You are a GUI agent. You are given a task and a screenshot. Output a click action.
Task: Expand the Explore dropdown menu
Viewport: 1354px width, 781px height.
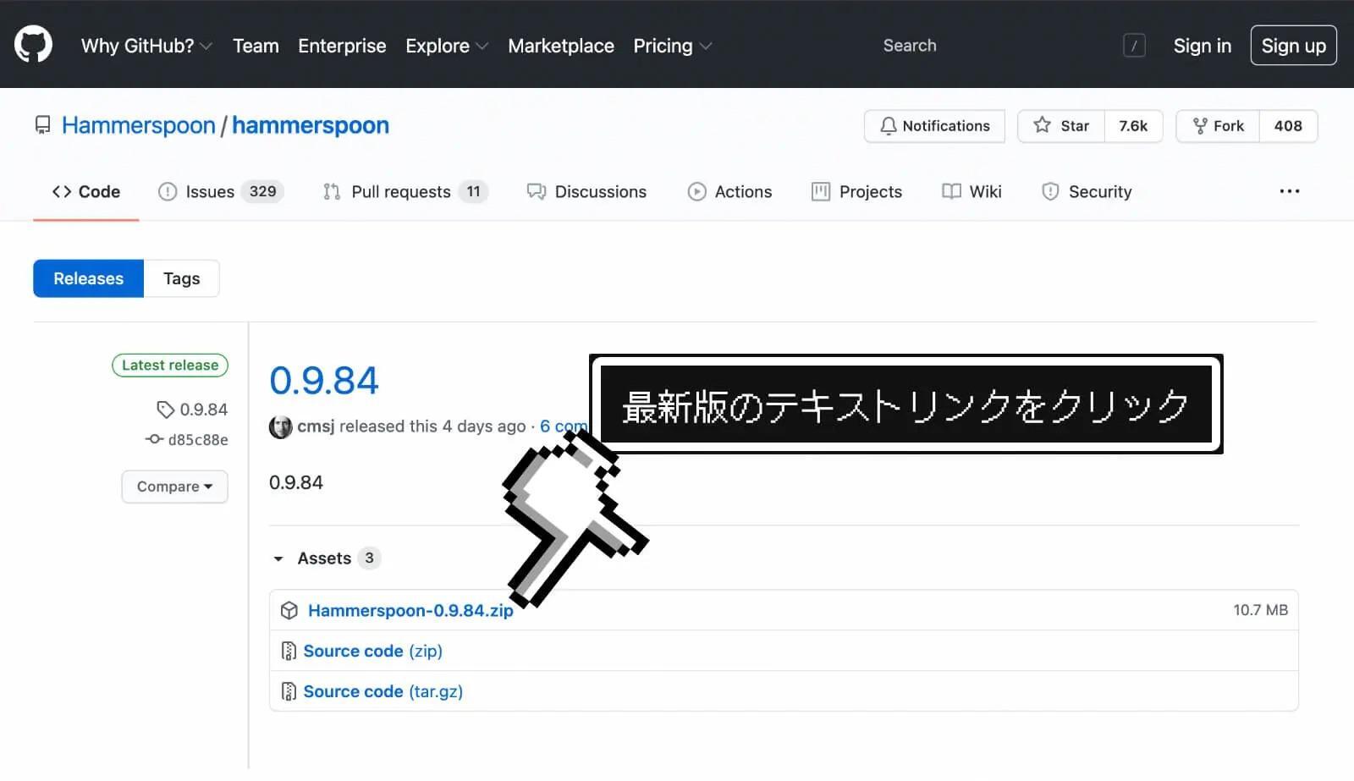coord(446,46)
